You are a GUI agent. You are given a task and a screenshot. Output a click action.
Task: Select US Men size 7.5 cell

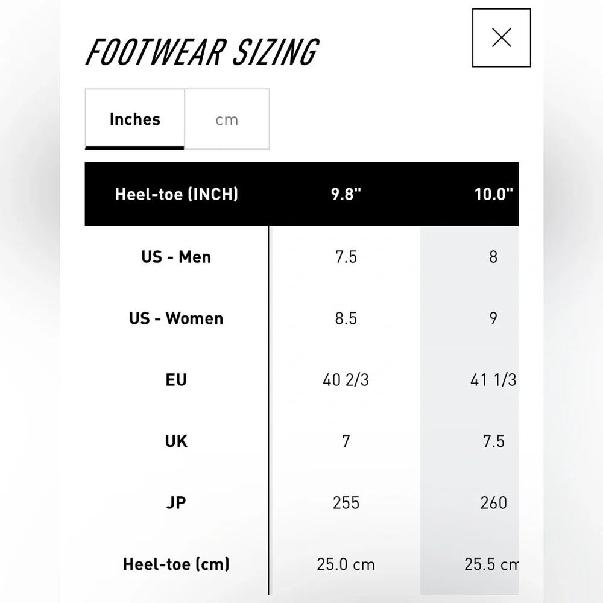346,257
